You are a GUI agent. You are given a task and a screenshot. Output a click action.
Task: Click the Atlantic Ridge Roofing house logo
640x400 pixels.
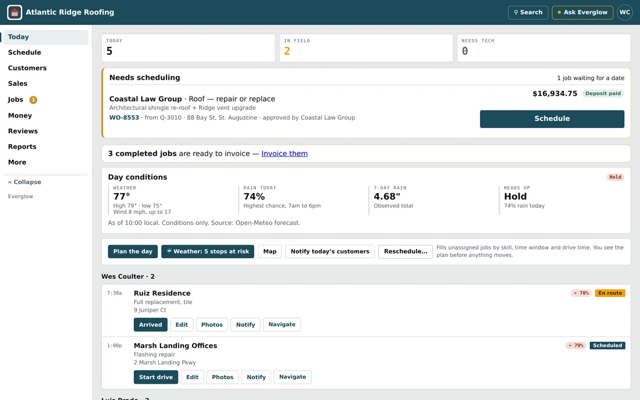15,12
